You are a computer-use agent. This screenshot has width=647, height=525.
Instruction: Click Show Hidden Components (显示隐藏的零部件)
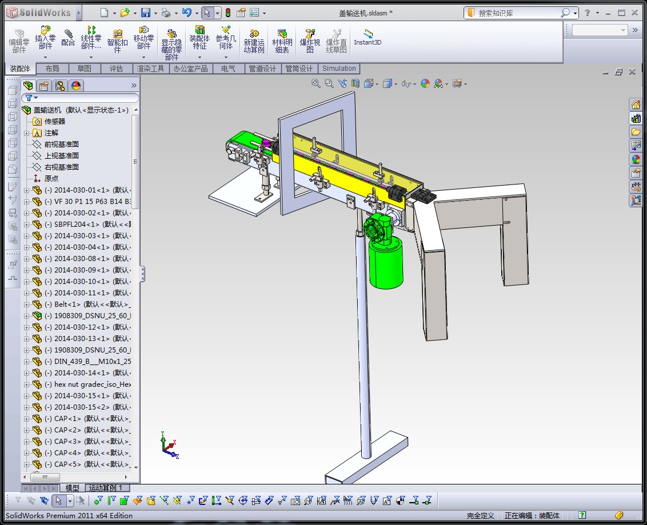coord(171,45)
